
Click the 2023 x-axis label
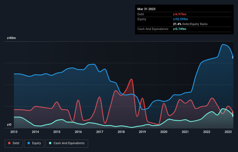tap(228, 132)
